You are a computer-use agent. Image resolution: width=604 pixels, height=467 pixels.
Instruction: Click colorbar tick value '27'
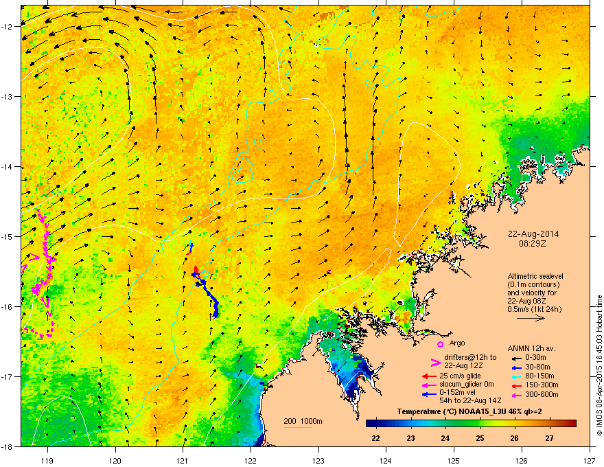click(549, 438)
